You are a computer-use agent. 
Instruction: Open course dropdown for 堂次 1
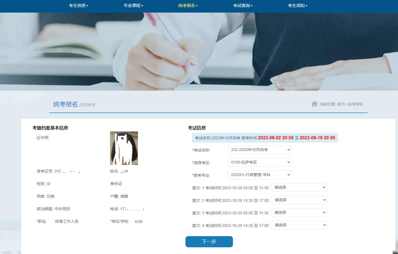tap(299, 188)
